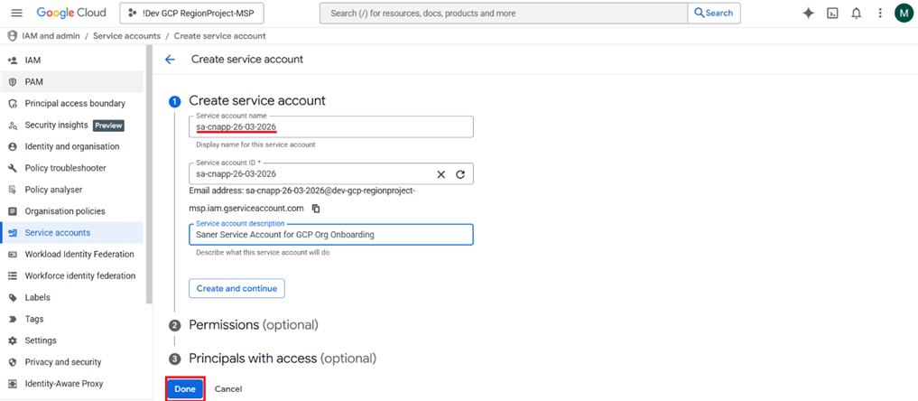Image resolution: width=918 pixels, height=401 pixels.
Task: Open the three-dot more options menu
Action: click(880, 13)
